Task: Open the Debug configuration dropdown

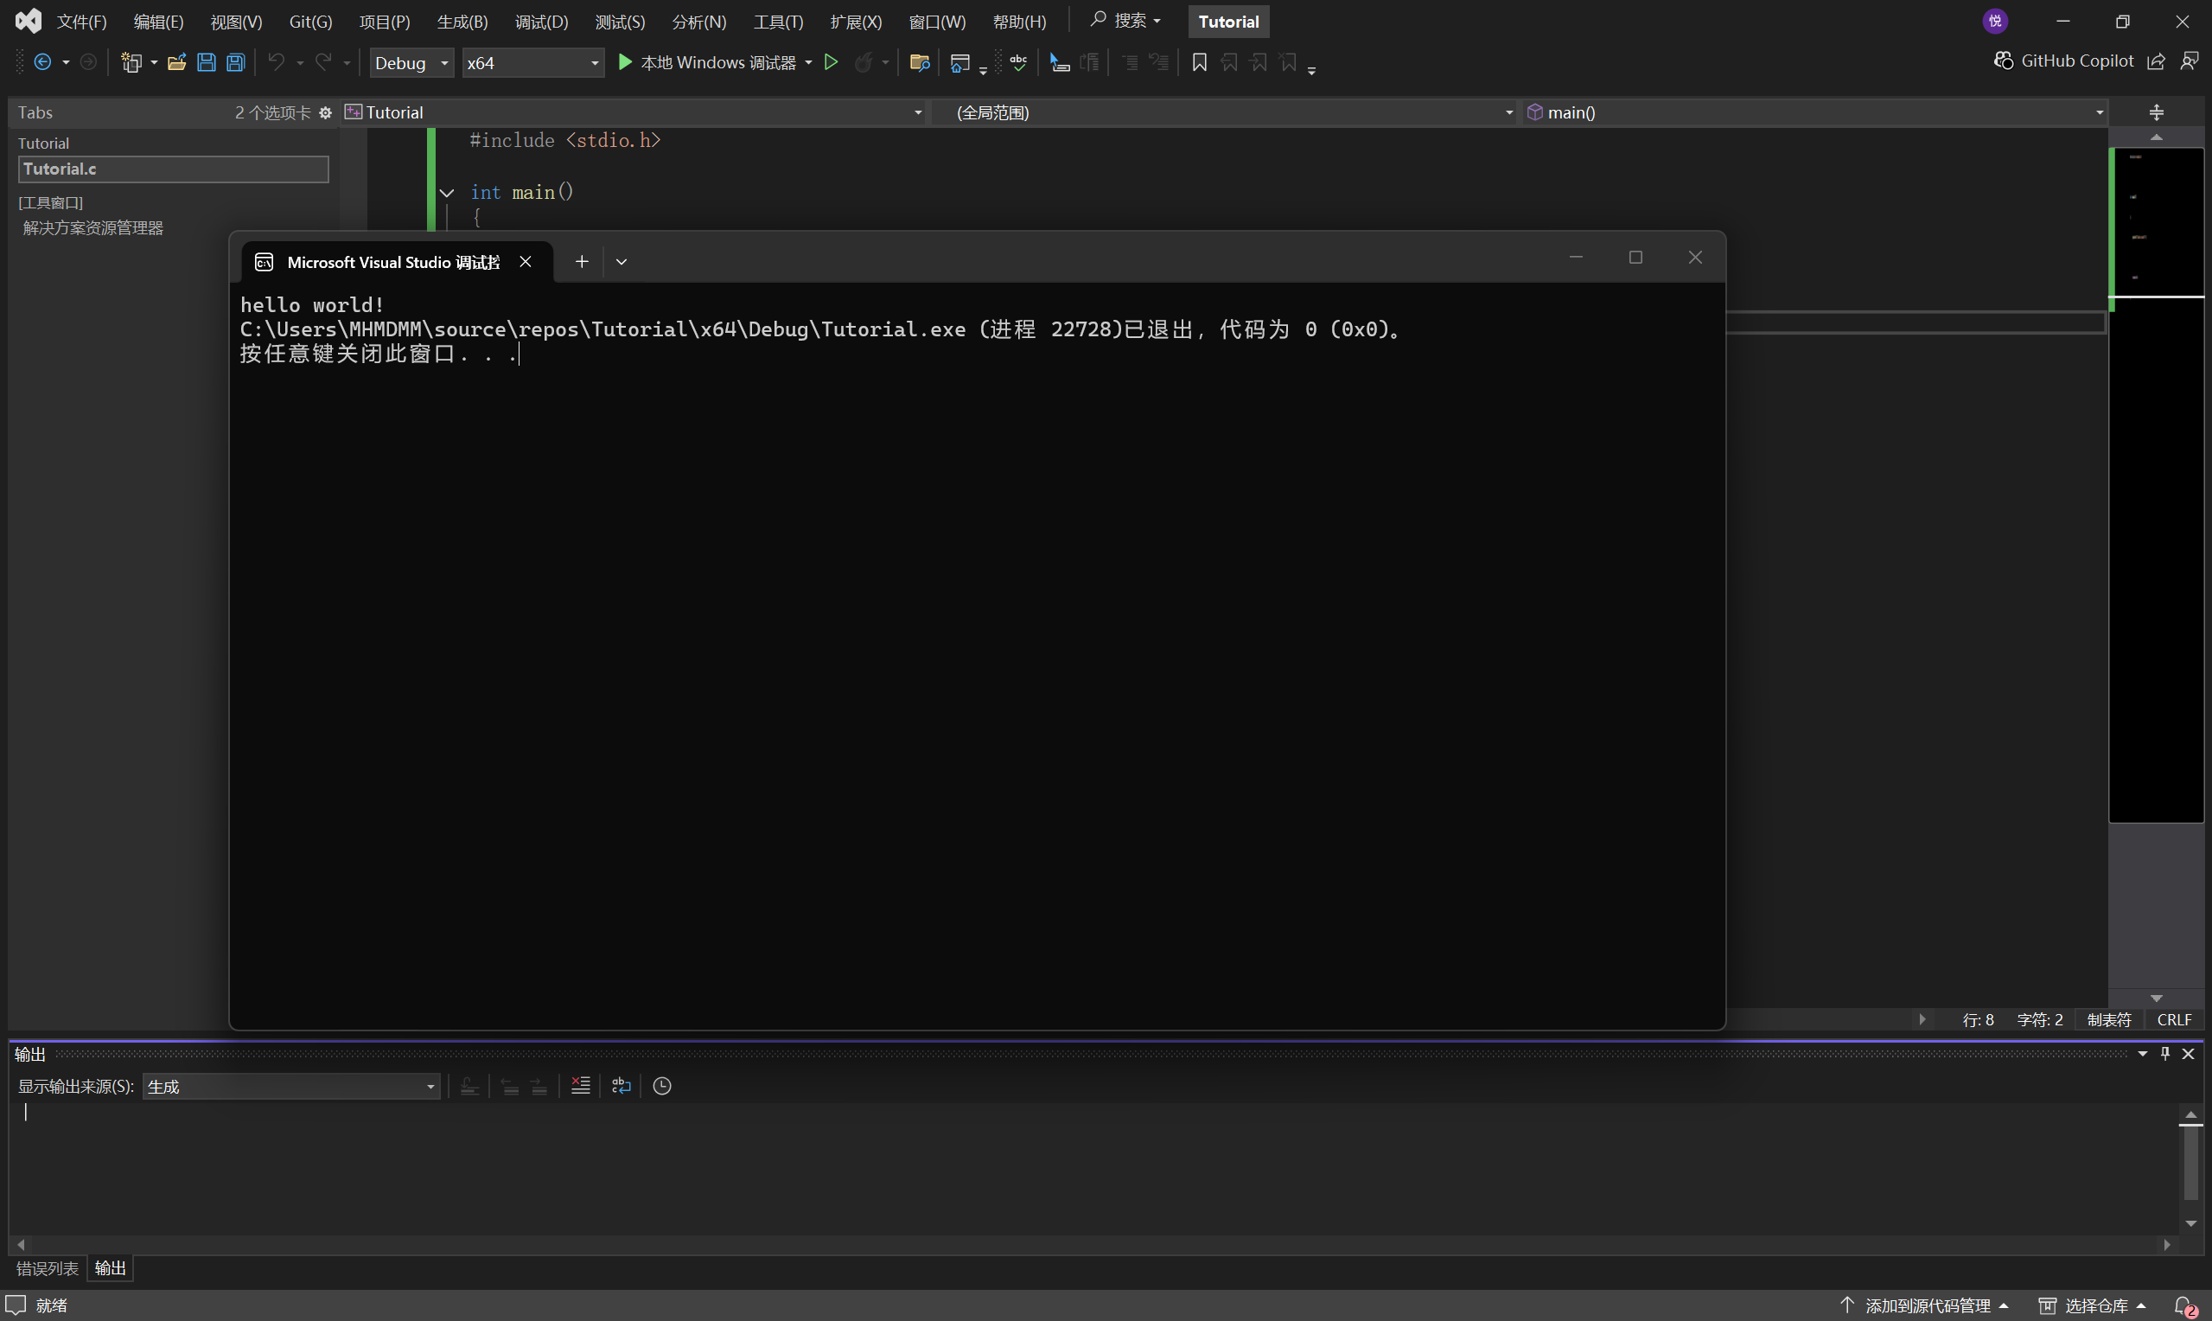Action: 411,62
